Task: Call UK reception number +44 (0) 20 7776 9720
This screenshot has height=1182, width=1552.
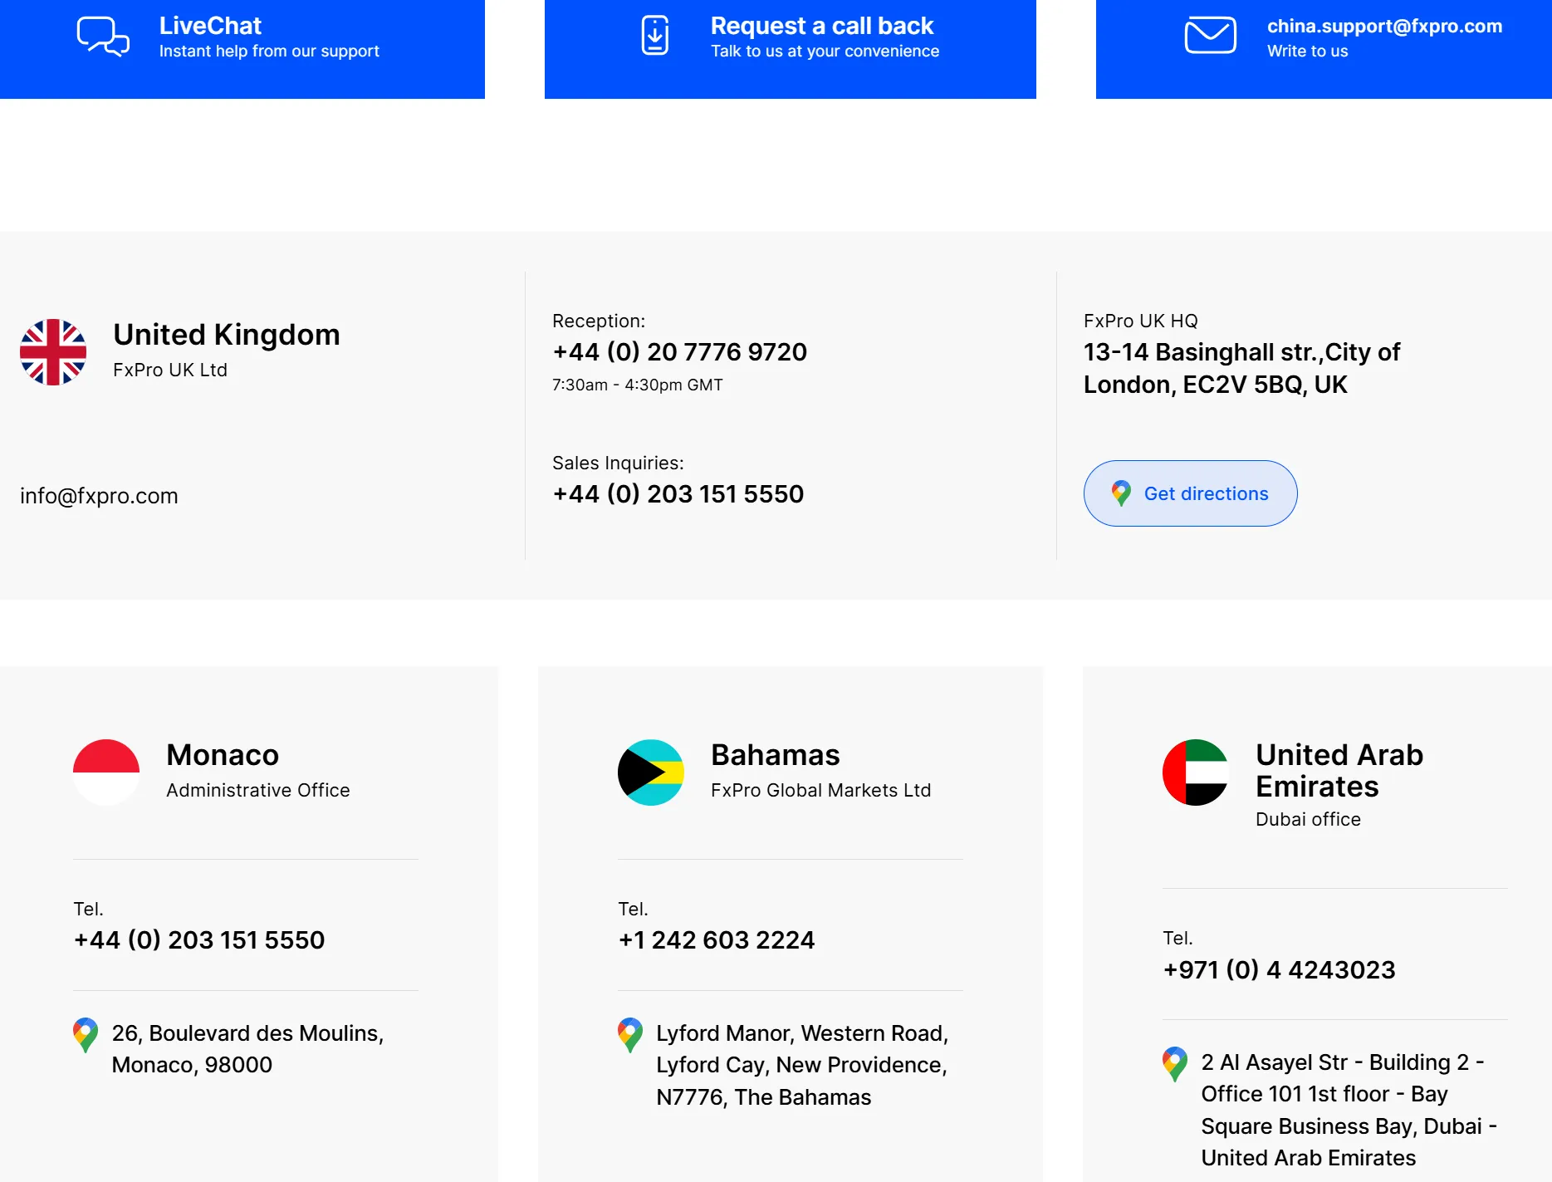Action: (680, 352)
